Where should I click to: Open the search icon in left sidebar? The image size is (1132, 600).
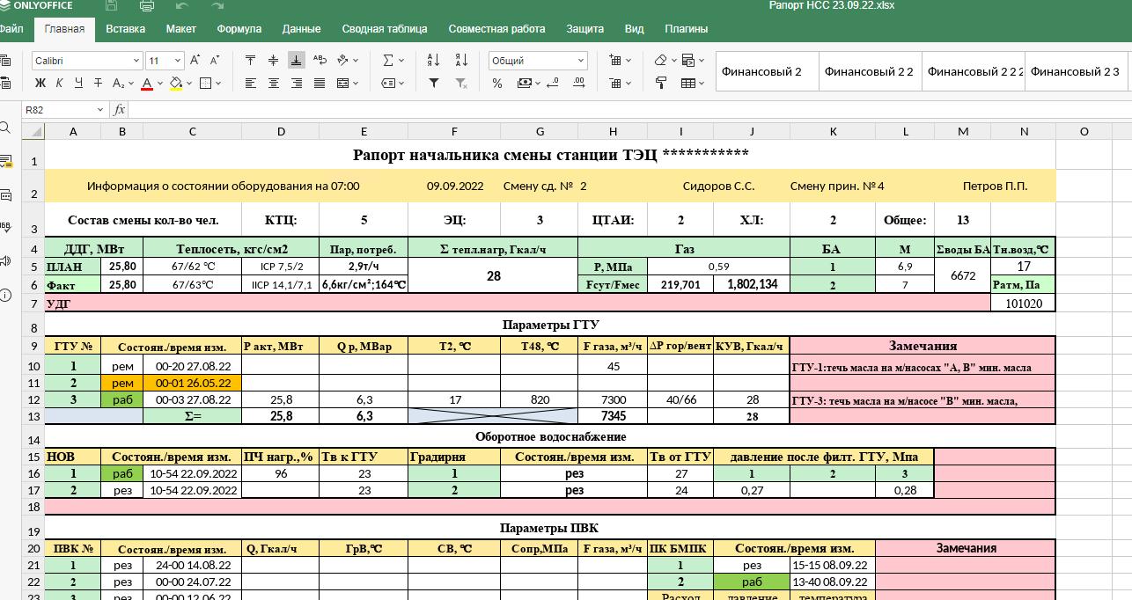click(x=6, y=128)
